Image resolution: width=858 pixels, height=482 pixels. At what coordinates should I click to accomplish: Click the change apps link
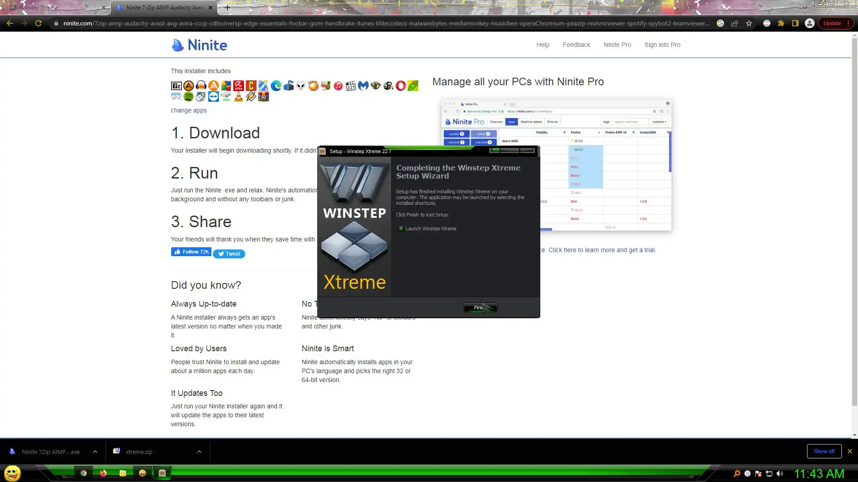(189, 110)
